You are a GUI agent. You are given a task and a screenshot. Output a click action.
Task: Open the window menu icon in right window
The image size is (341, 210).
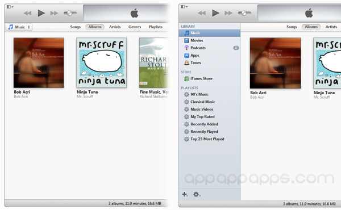(184, 7)
